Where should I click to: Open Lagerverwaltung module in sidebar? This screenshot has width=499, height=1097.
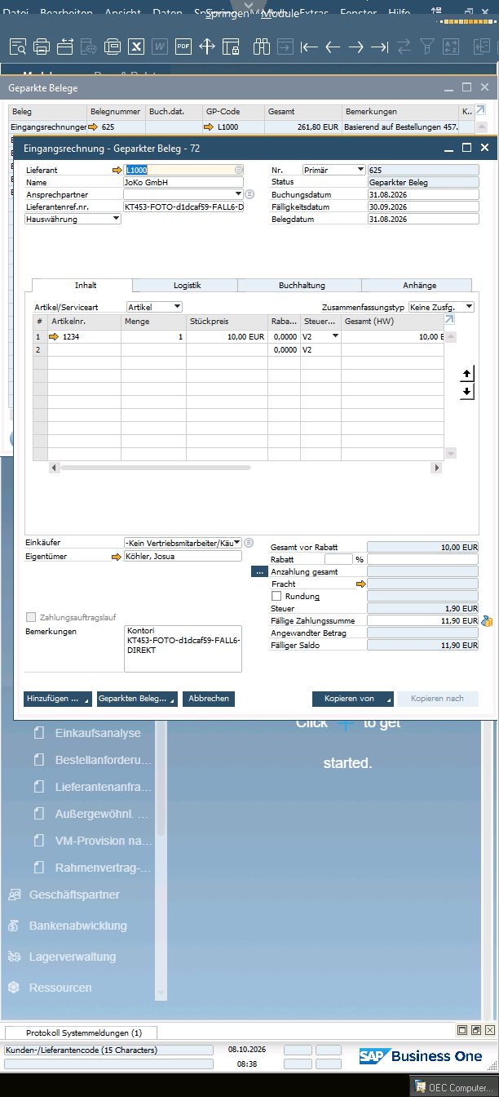coord(73,957)
